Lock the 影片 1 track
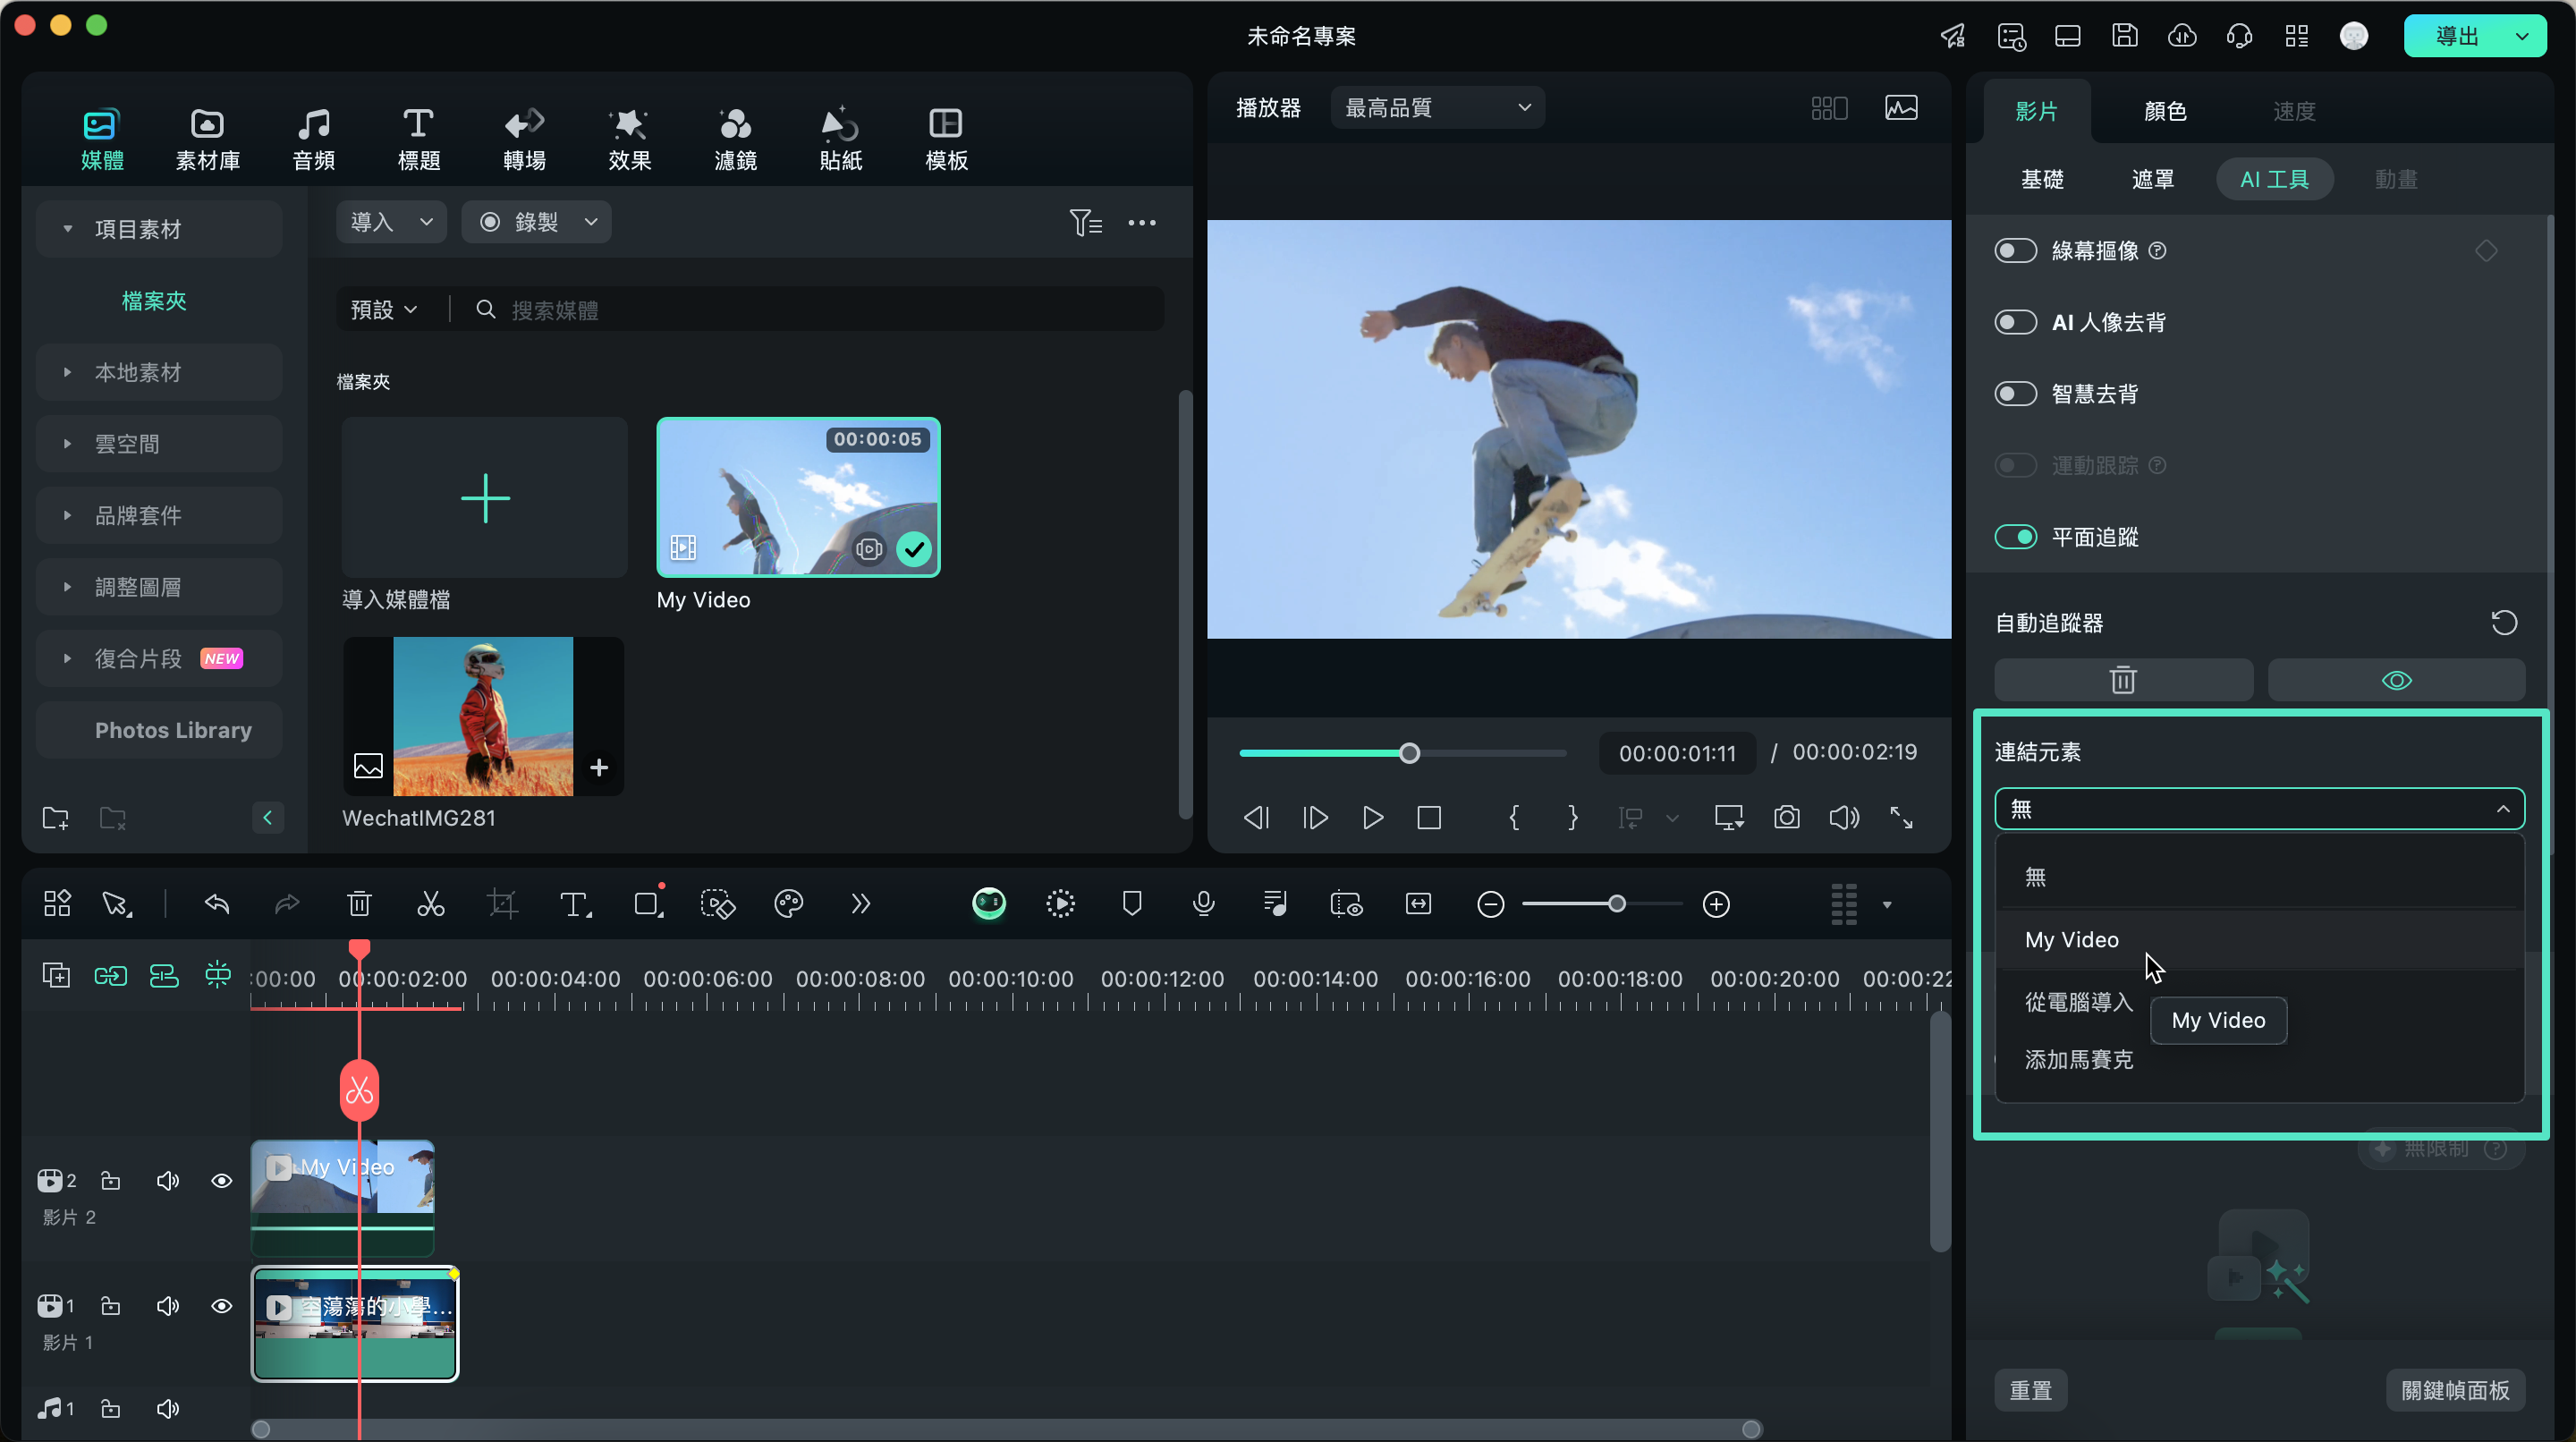Image resolution: width=2576 pixels, height=1442 pixels. point(111,1306)
